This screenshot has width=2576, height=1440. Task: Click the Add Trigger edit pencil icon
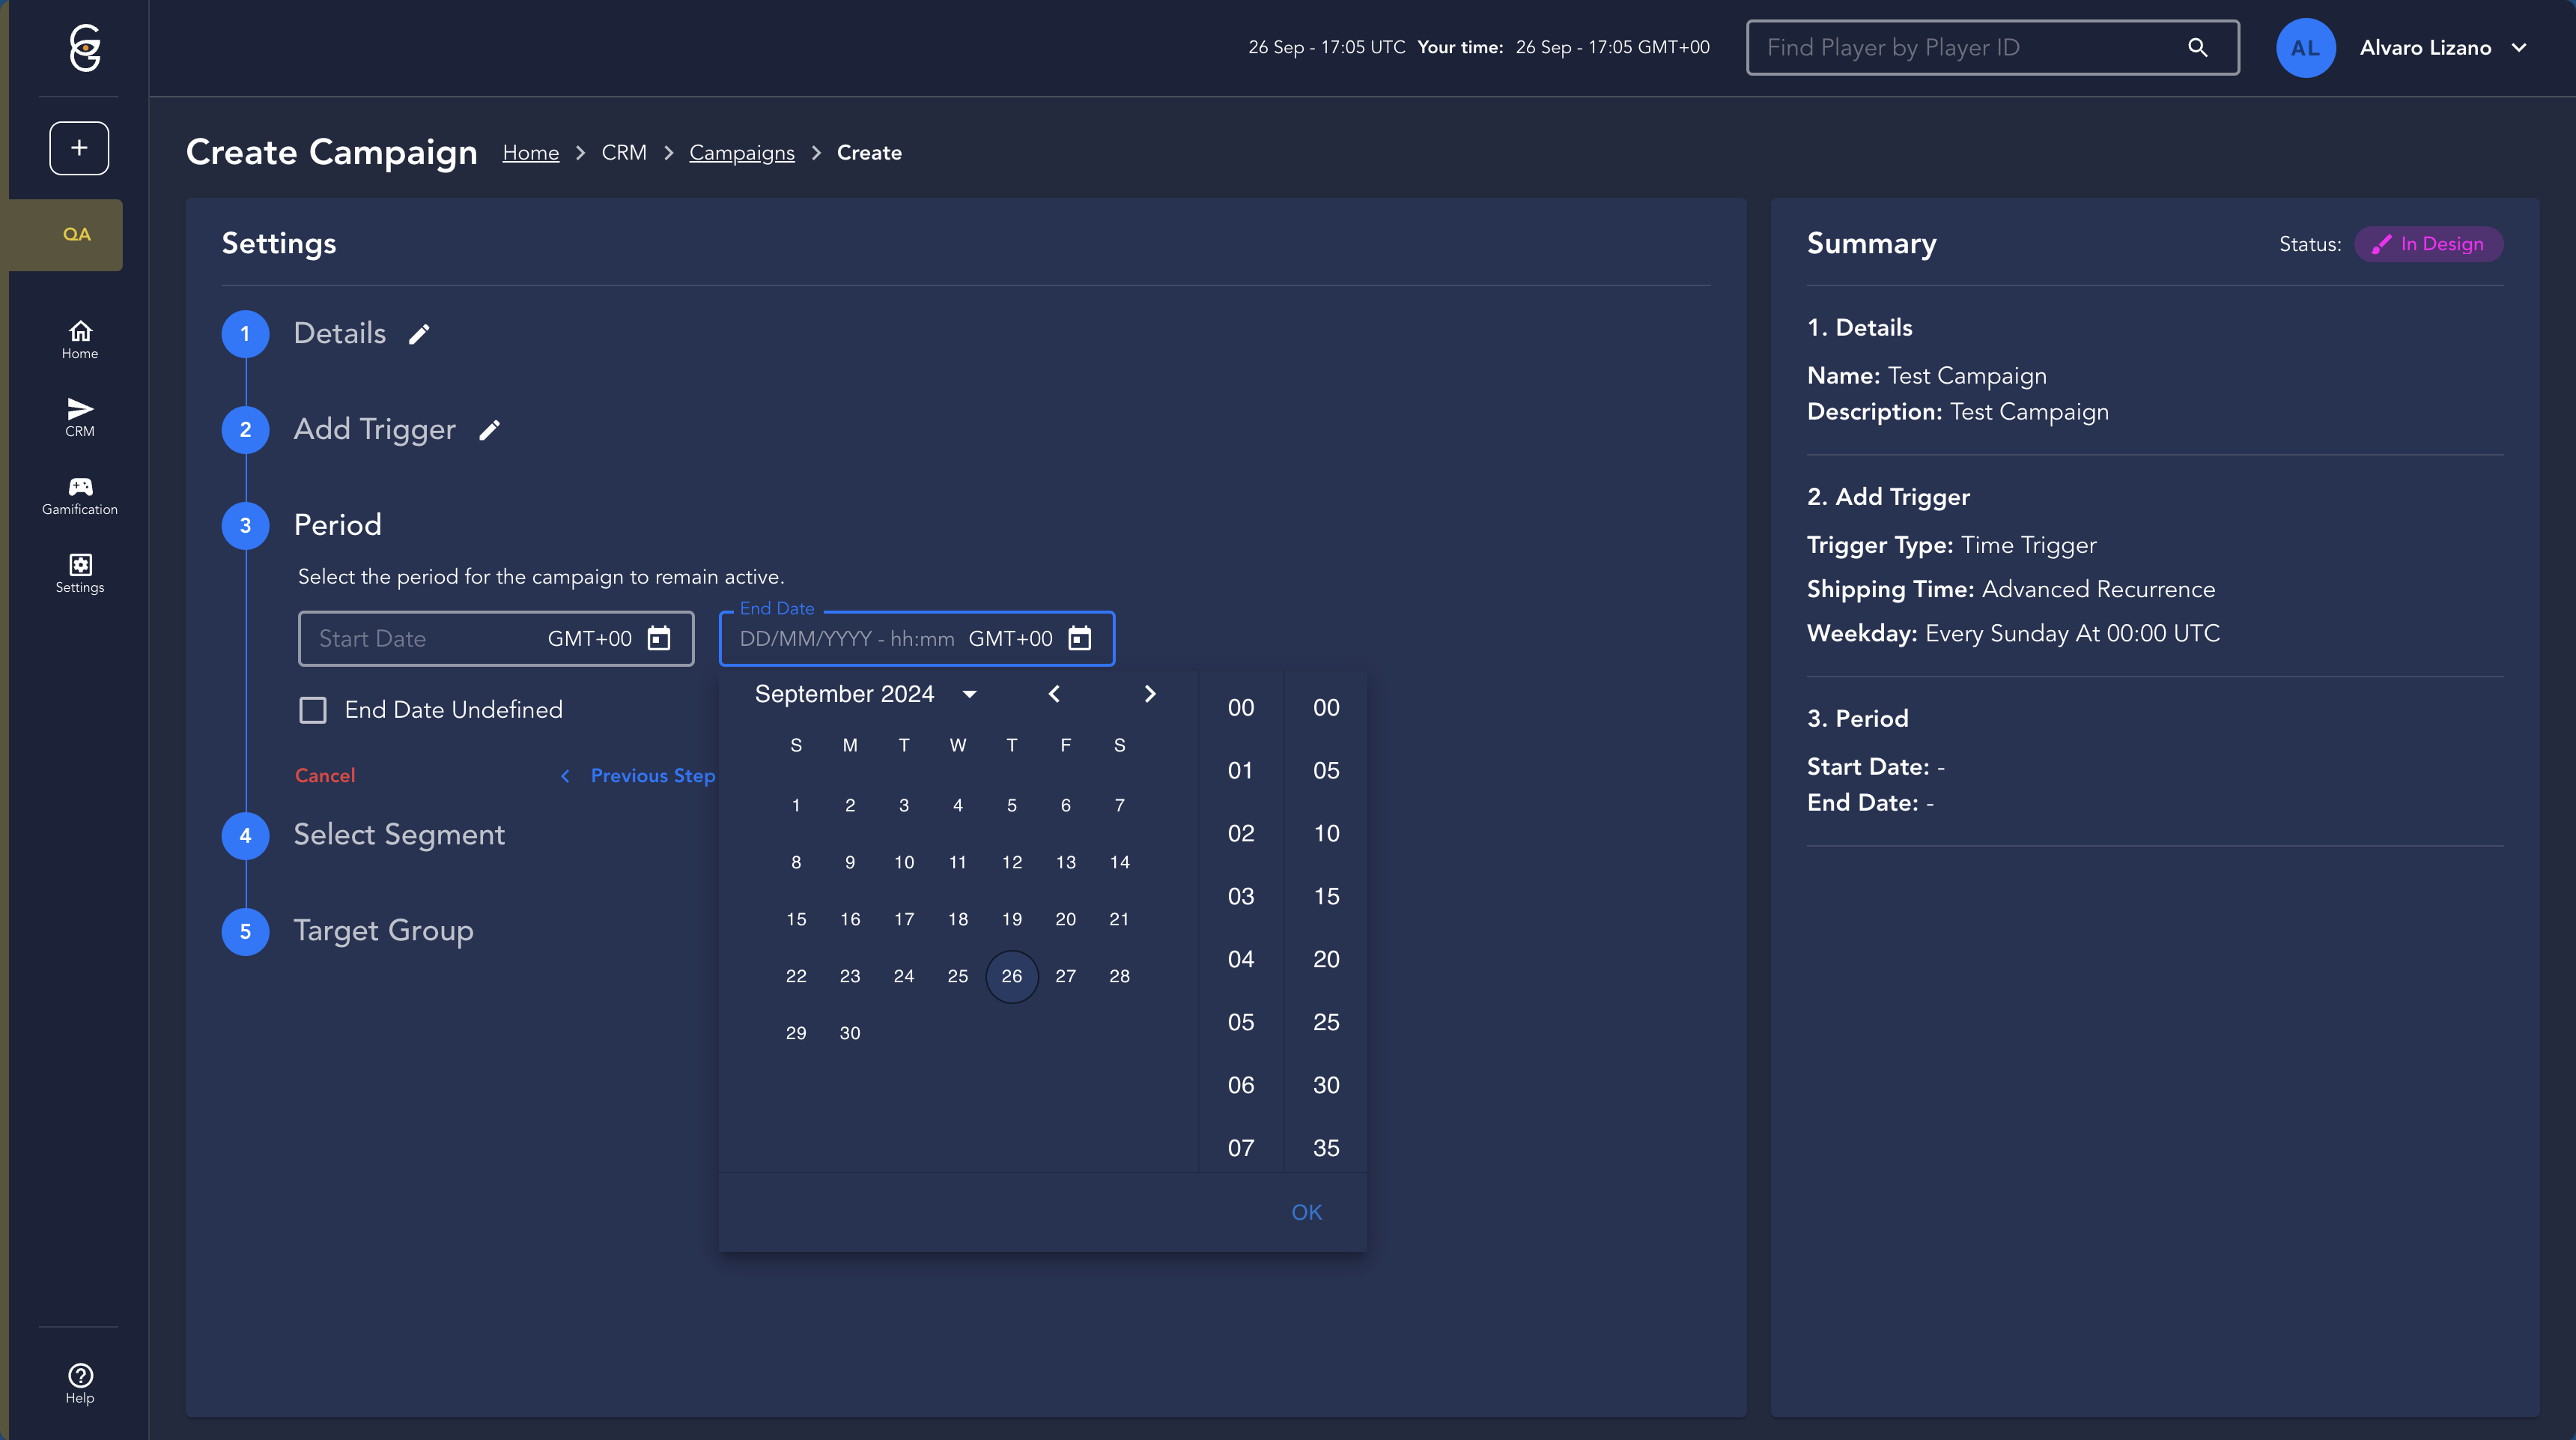click(489, 430)
